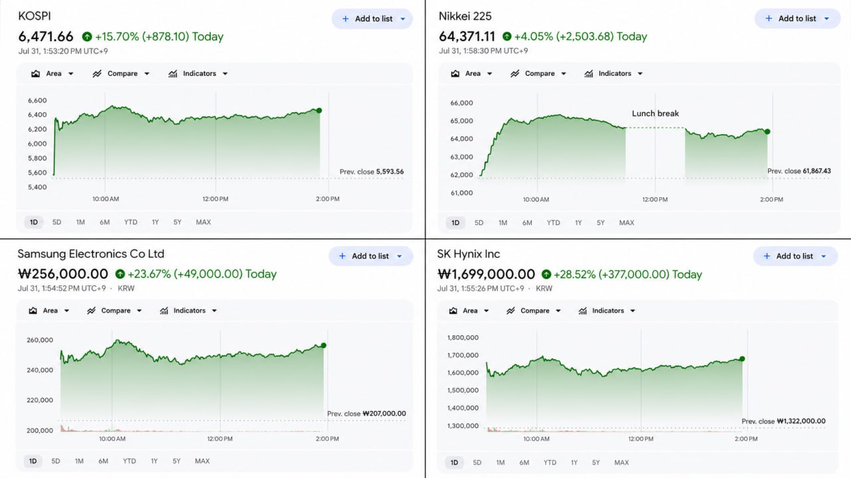
Task: Switch SK Hynix chart to 5D range
Action: 477,462
